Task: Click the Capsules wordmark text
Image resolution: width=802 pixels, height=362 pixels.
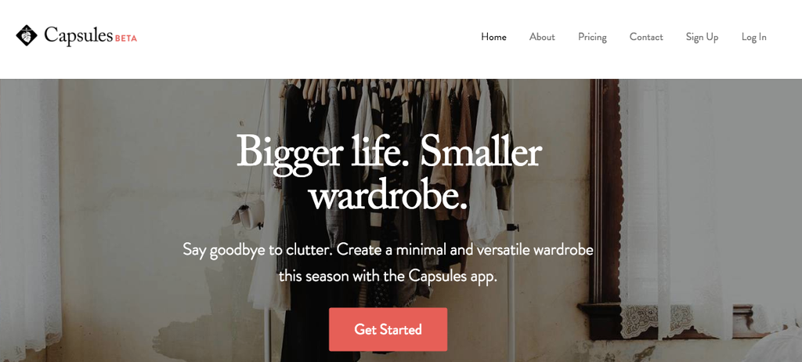Action: click(x=78, y=35)
